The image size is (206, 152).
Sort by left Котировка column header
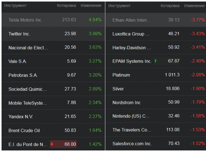(66, 6)
